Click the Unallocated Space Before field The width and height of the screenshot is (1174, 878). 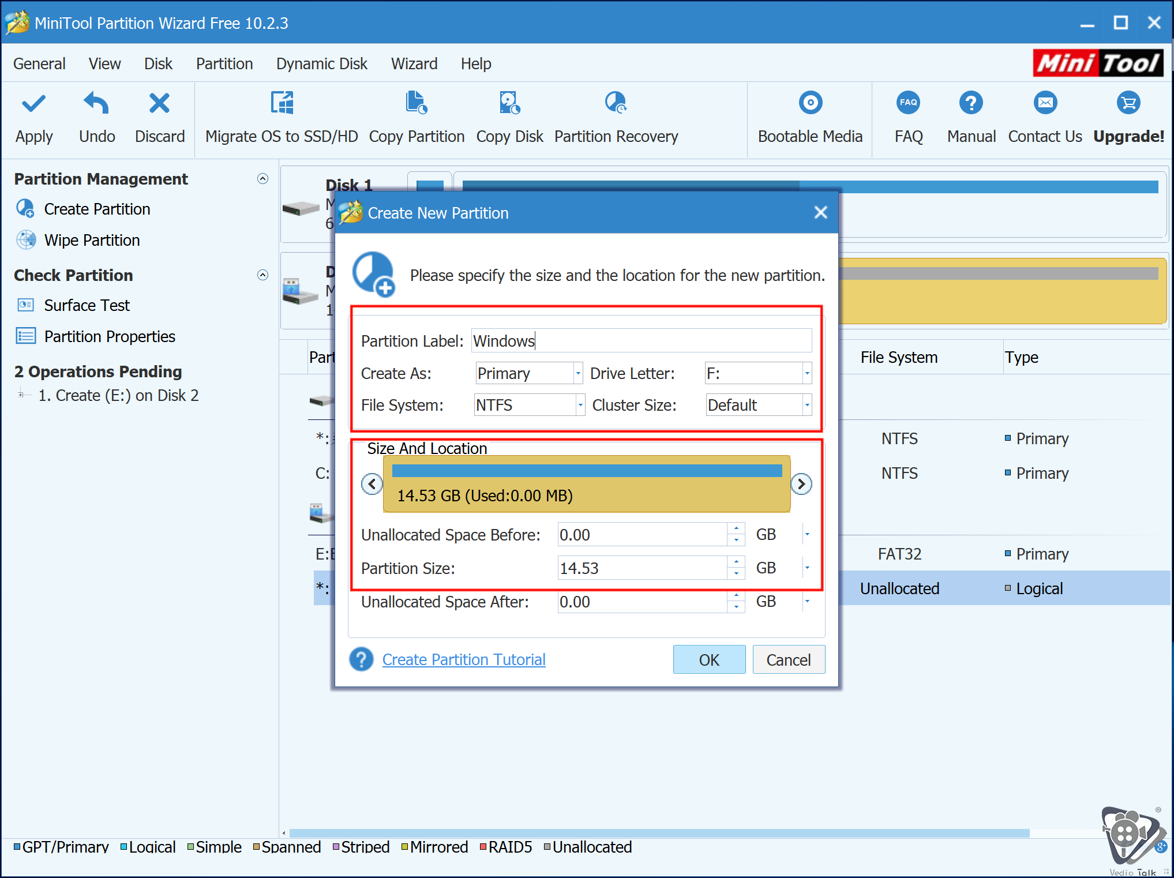(642, 535)
